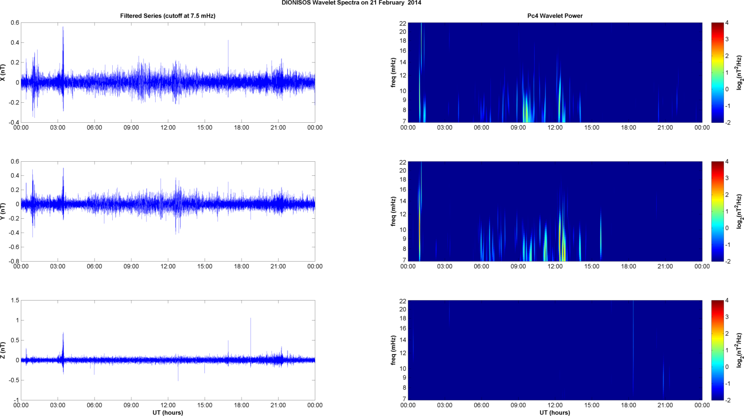This screenshot has width=744, height=416.
Task: Click the Y component wavelet power spectrogram
Action: [555, 211]
